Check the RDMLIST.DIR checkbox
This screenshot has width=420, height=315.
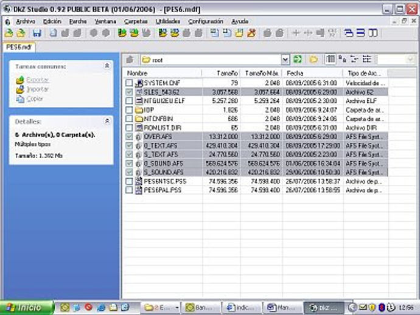[x=129, y=128]
